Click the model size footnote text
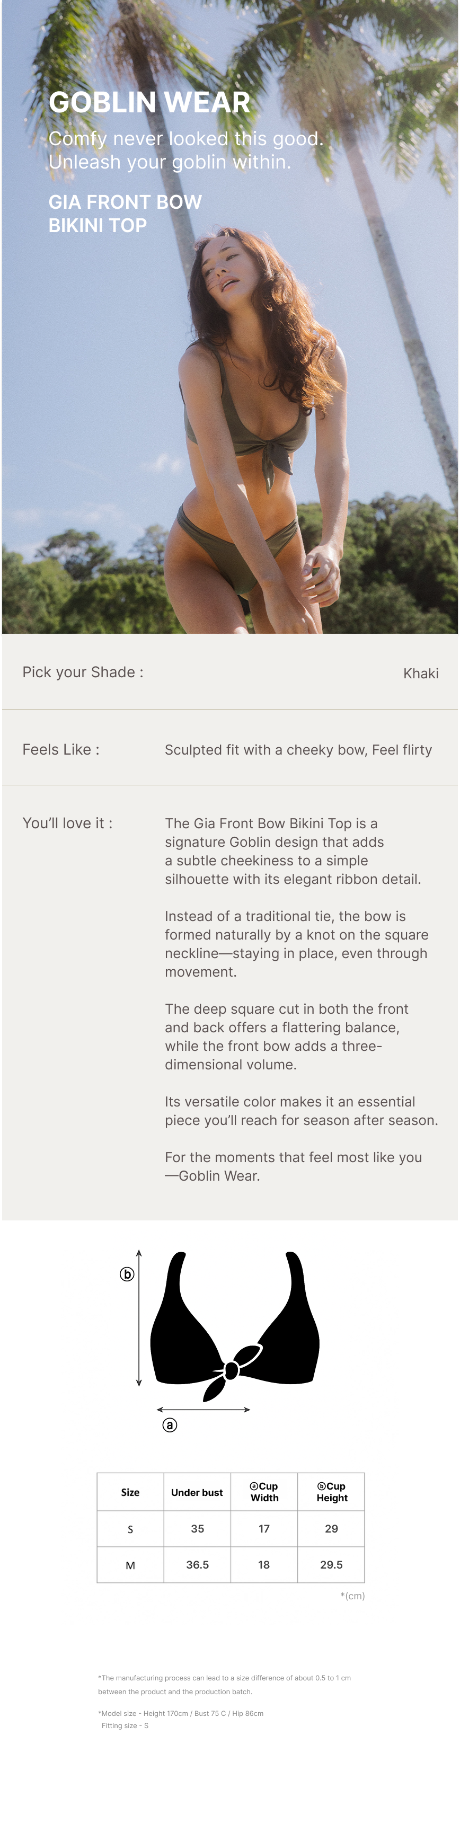 pos(181,1714)
